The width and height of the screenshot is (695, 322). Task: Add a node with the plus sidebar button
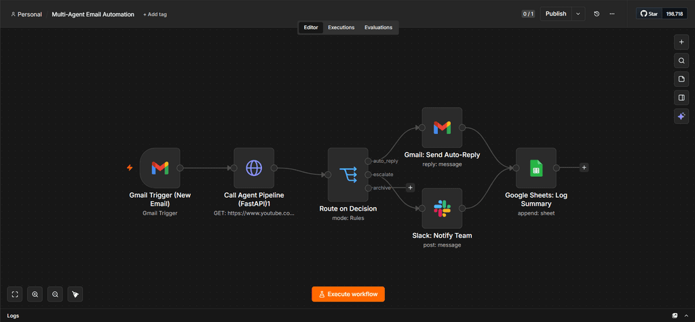click(681, 42)
